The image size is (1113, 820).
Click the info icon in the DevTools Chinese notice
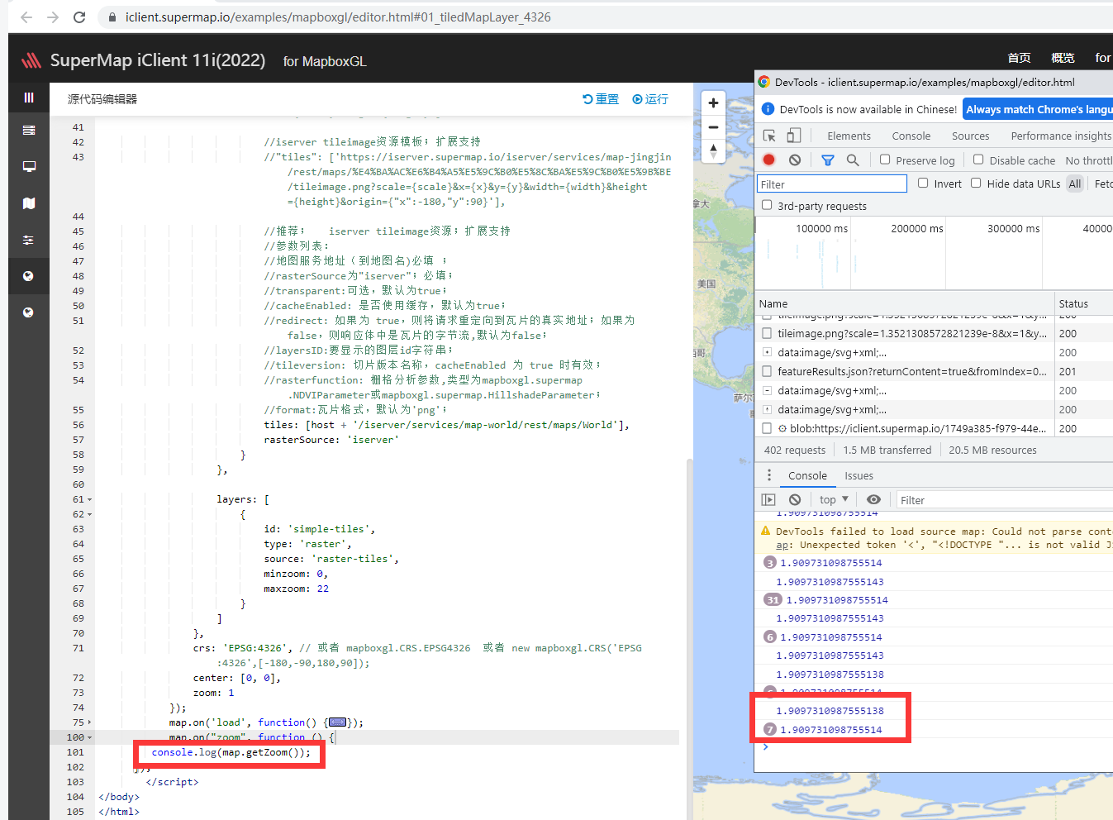(768, 109)
